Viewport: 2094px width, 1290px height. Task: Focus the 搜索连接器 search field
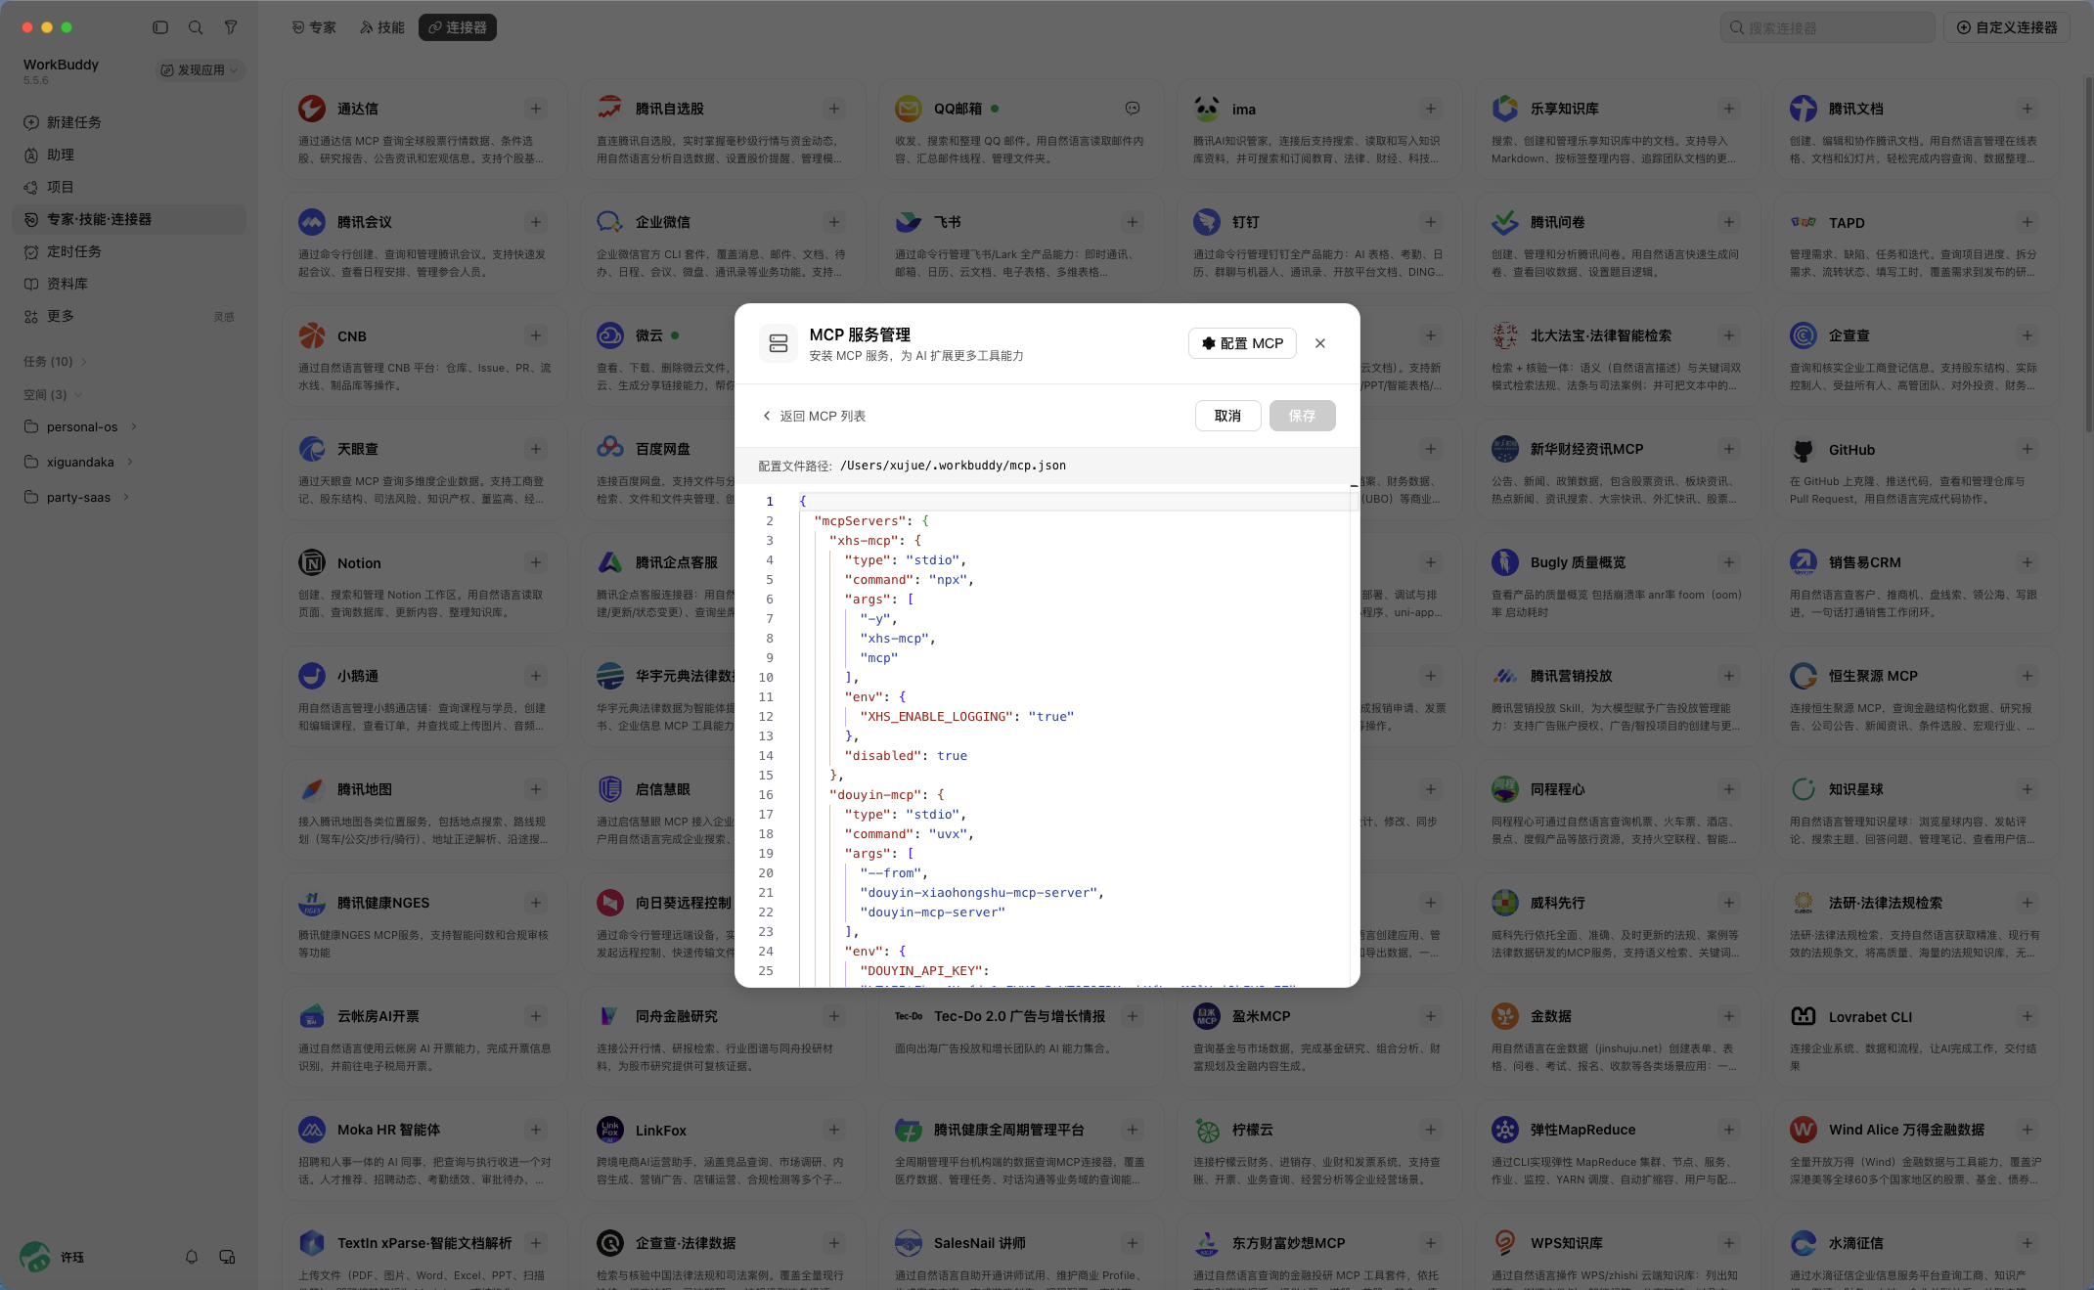point(1827,27)
